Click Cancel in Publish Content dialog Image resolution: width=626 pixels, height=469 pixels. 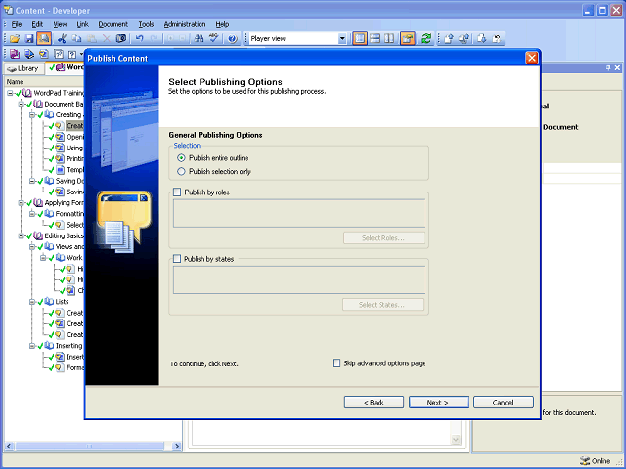pyautogui.click(x=503, y=403)
